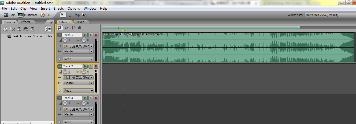The width and height of the screenshot is (356, 124).
Task: Show Inputs/Outputs controls in Main panel
Action: tap(60, 28)
